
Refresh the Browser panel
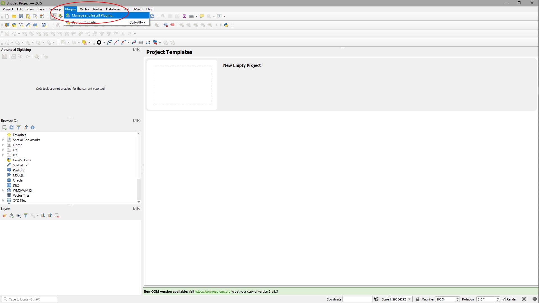tap(12, 127)
